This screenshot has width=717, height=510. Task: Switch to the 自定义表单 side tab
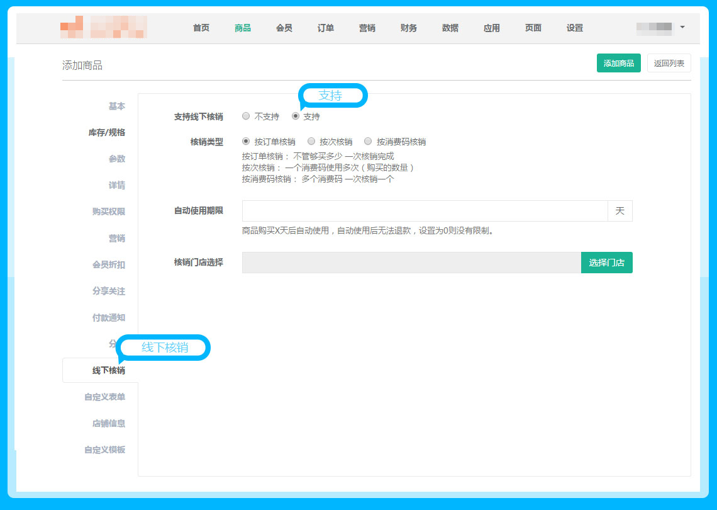[104, 397]
